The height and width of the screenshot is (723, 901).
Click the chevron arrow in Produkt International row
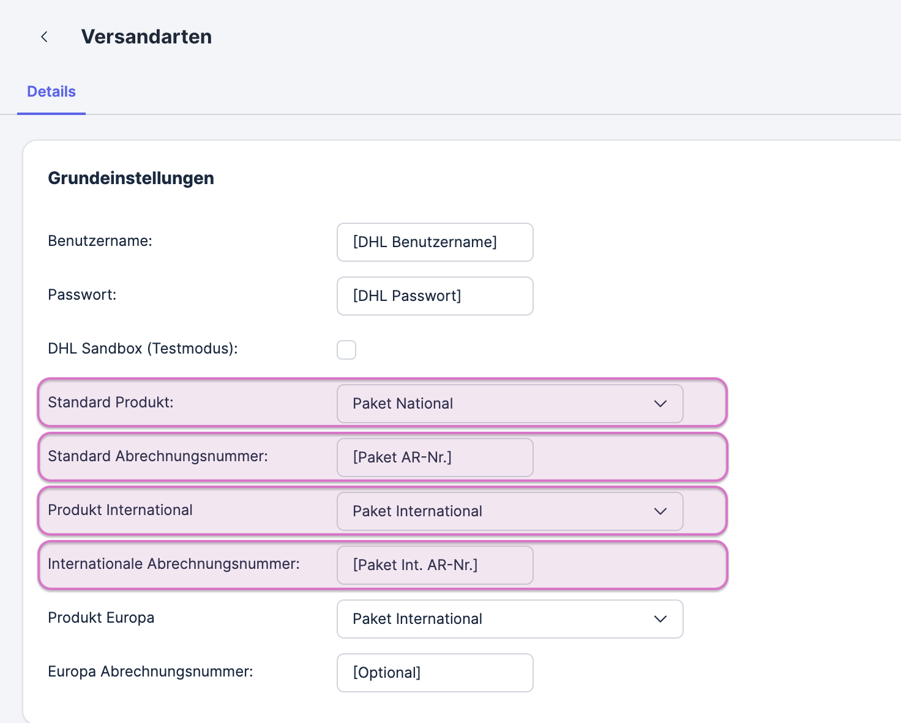[x=660, y=511]
